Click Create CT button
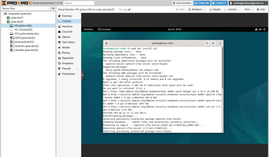This screenshot has height=157, width=269. (x=220, y=3)
